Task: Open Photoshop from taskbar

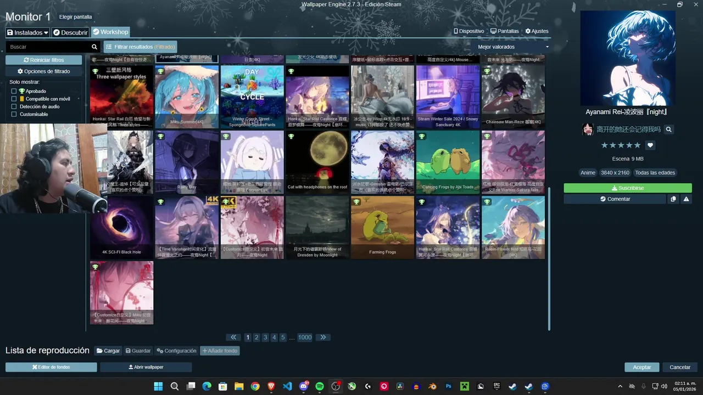Action: click(x=449, y=386)
